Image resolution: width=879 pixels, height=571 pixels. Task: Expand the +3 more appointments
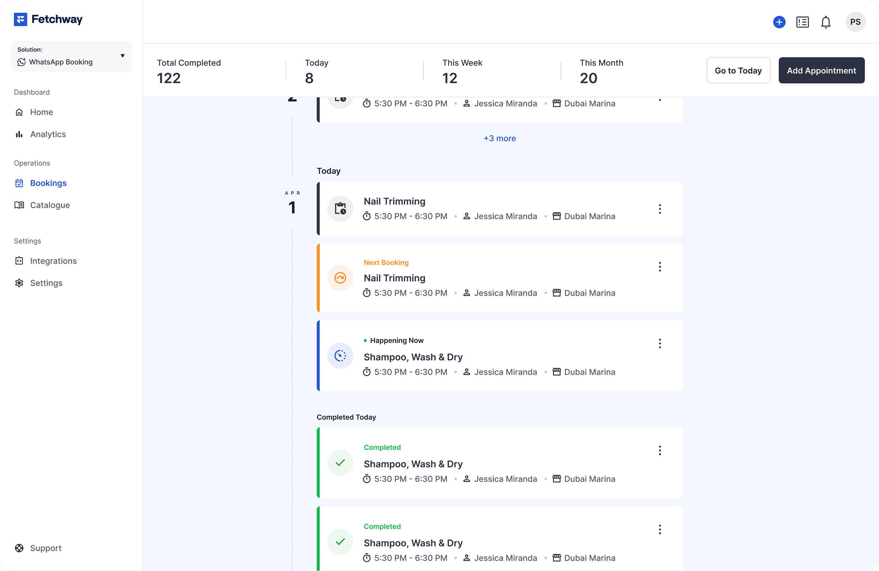(x=499, y=138)
